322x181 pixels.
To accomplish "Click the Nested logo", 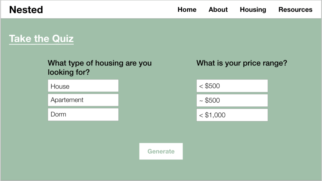I will 26,10.
